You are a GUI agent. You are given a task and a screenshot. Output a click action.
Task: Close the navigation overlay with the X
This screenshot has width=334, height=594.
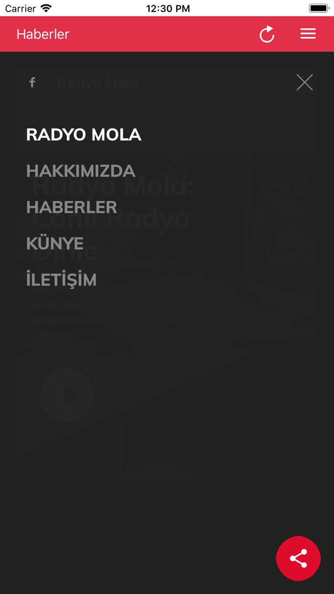coord(304,82)
